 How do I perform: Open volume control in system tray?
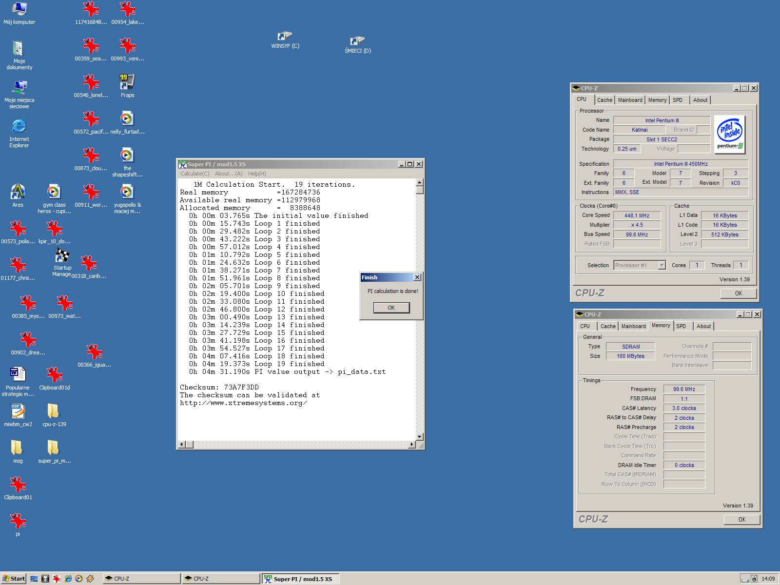[754, 579]
